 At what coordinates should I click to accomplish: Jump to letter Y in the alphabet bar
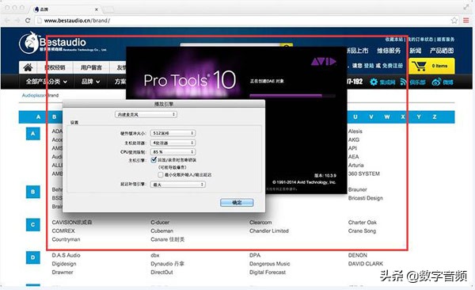[x=419, y=116]
